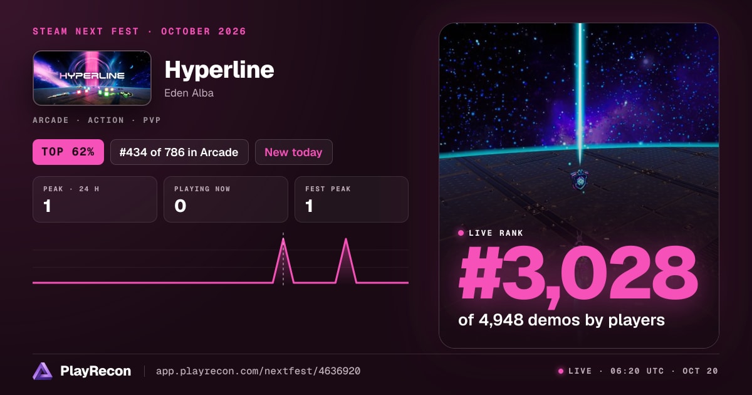Click the STEAM NEXT FEST · OCTOBER 2026 header

click(x=139, y=31)
